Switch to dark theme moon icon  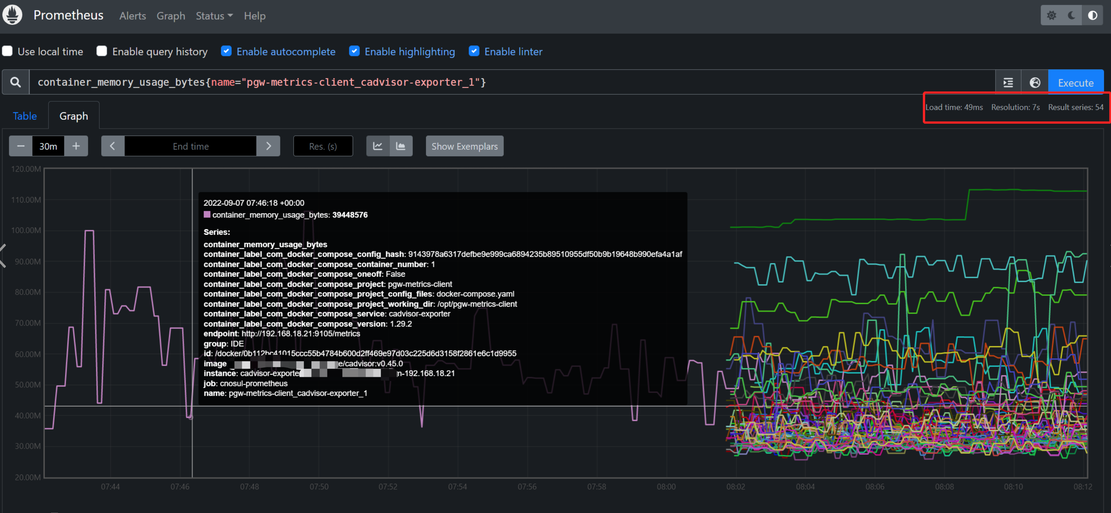[1072, 15]
